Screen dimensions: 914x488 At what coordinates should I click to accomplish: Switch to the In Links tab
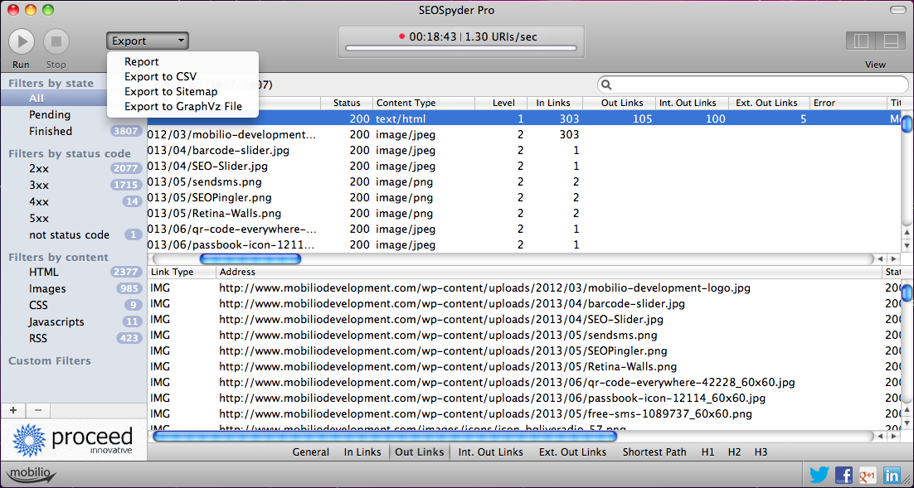point(362,452)
